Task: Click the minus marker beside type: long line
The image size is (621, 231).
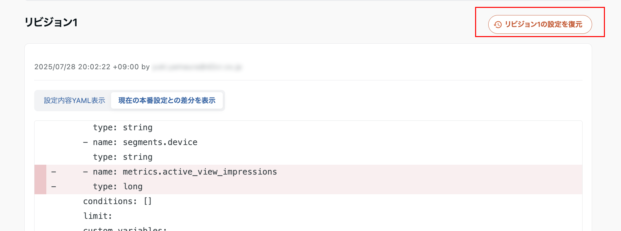Action: coord(54,187)
